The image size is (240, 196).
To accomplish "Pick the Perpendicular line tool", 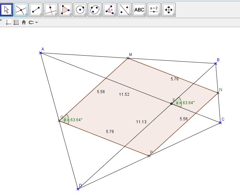I will (x=51, y=10).
